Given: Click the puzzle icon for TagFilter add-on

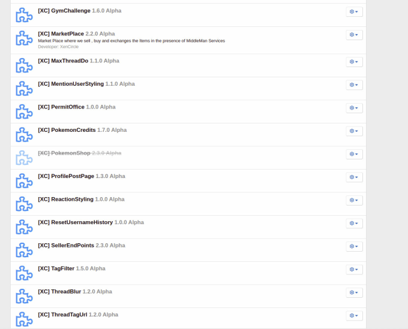Looking at the screenshot, I should 24,273.
